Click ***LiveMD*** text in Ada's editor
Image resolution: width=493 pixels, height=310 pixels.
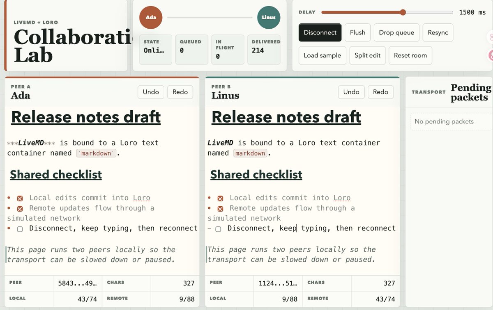click(31, 143)
